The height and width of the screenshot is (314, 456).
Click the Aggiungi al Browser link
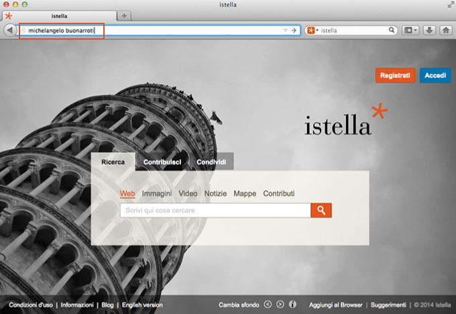point(335,305)
